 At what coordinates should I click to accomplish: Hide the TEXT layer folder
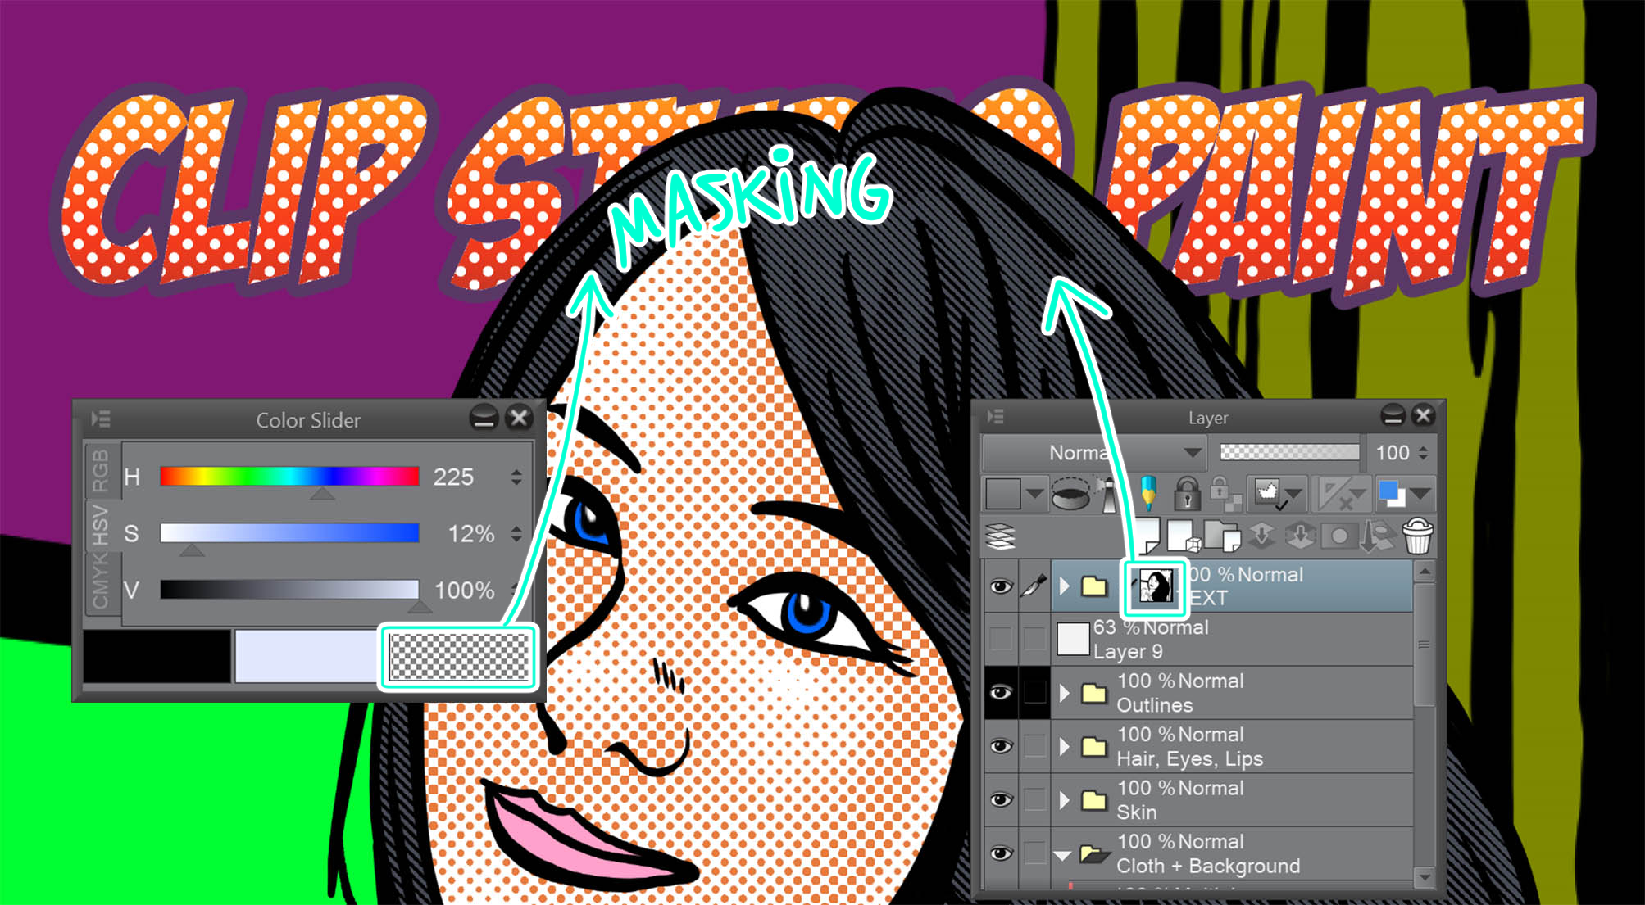click(1000, 586)
